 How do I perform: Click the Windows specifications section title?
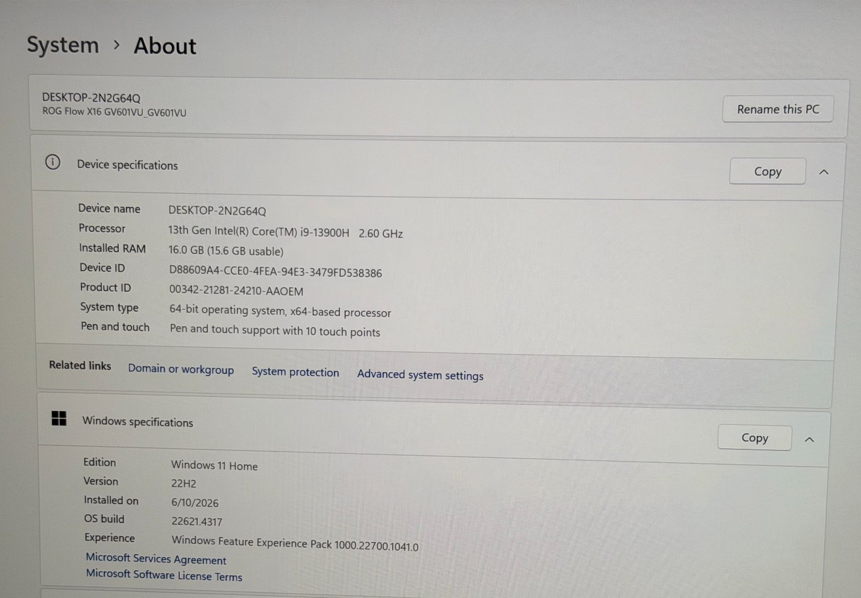[x=138, y=422]
